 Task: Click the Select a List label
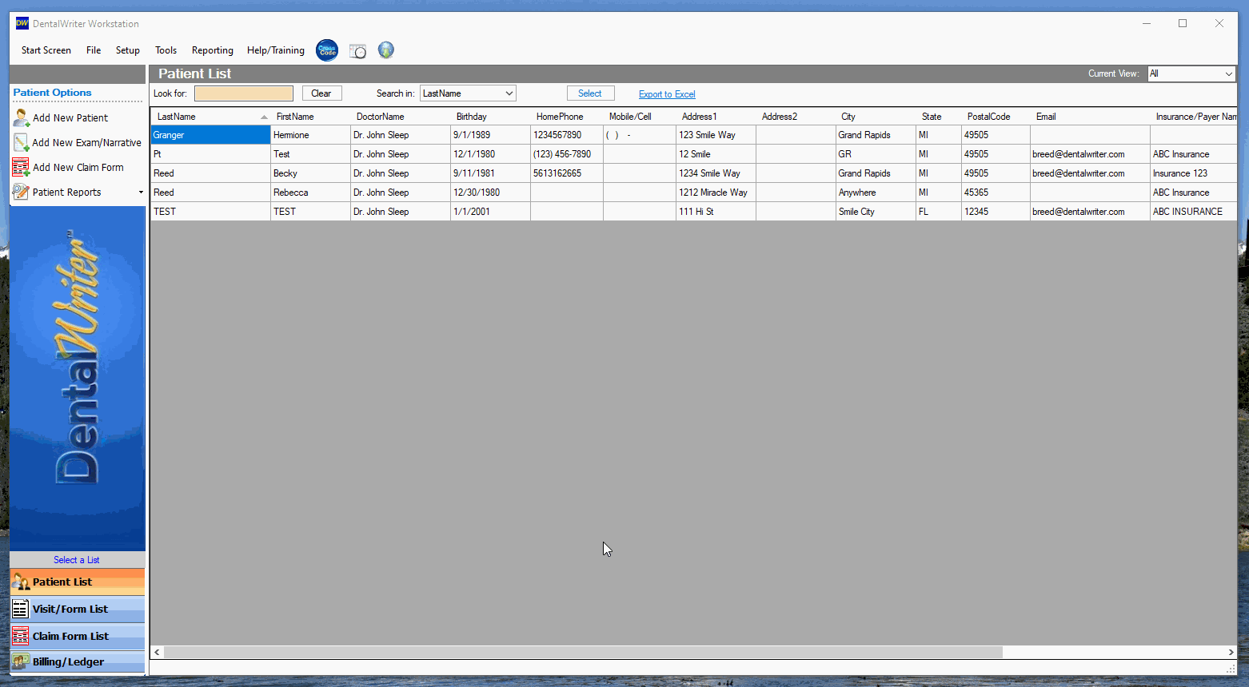77,560
